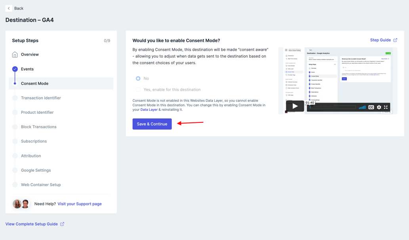409x240 pixels.
Task: Click the Step Guide external-link icon
Action: point(395,40)
